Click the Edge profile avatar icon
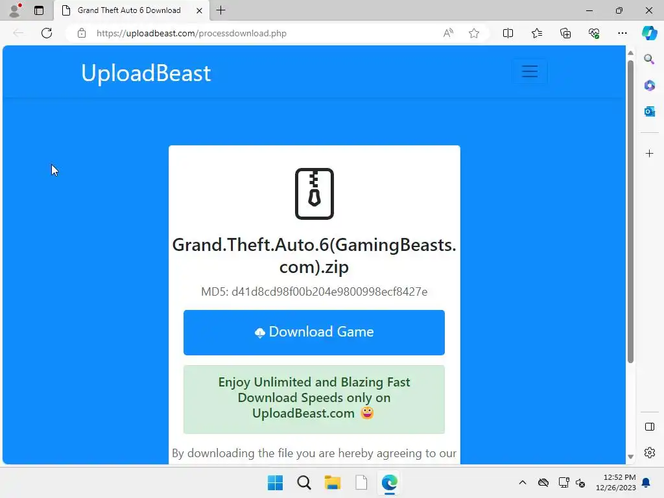This screenshot has width=664, height=498. pos(15,10)
